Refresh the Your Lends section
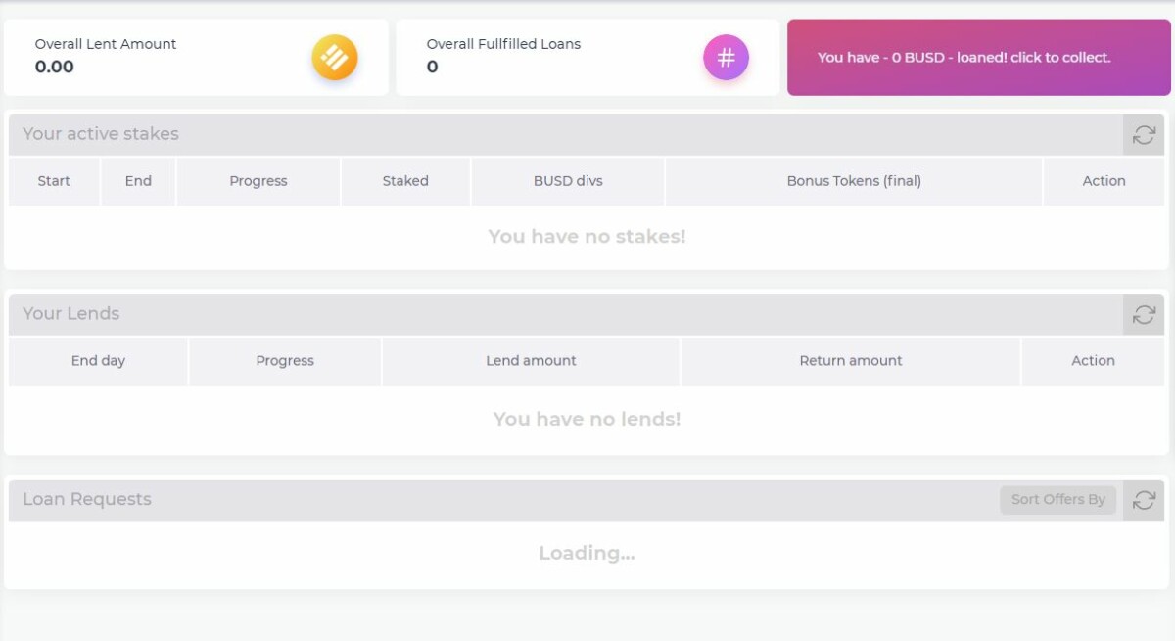The height and width of the screenshot is (641, 1175). point(1144,315)
